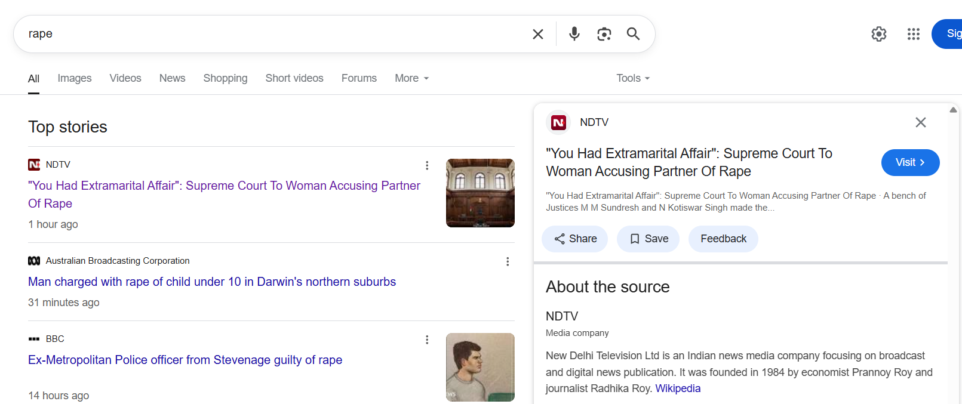
Task: Click the "31 minutes ago" timestamp
Action: click(64, 303)
